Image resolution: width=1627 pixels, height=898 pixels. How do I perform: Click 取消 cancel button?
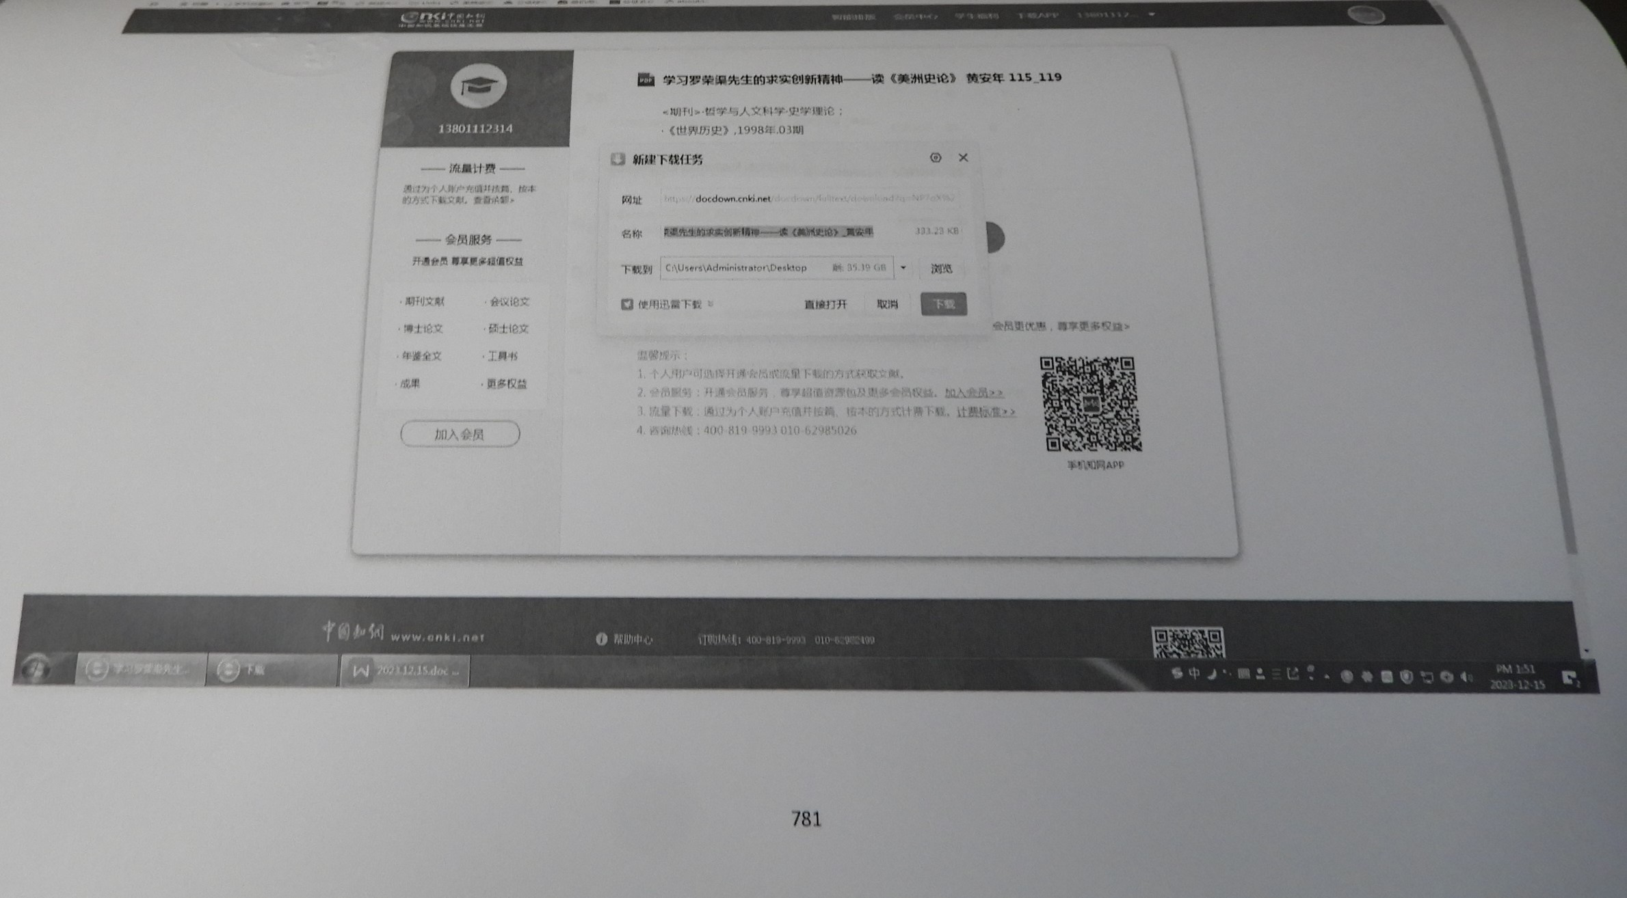[887, 304]
